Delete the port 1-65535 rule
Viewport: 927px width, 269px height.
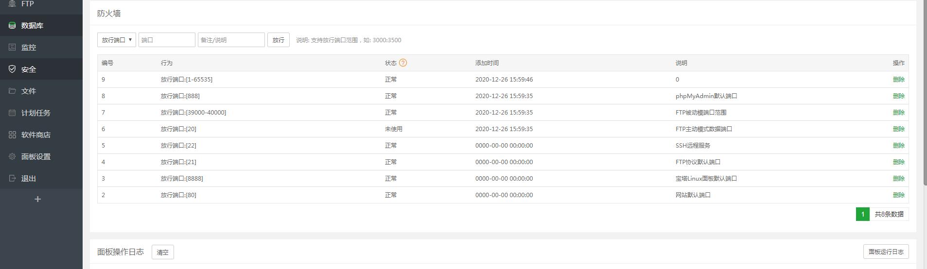(898, 80)
